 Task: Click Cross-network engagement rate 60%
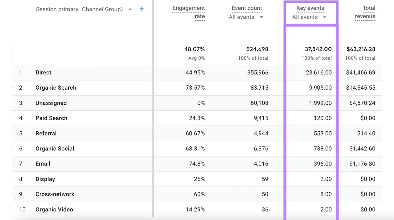point(199,194)
